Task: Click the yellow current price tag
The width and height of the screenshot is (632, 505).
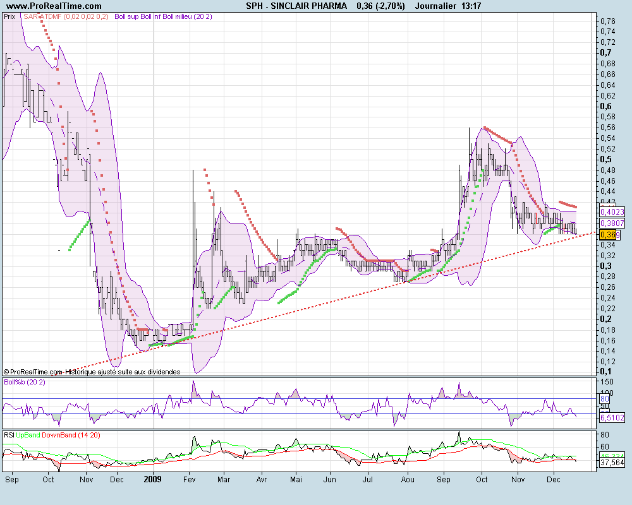Action: pos(608,234)
